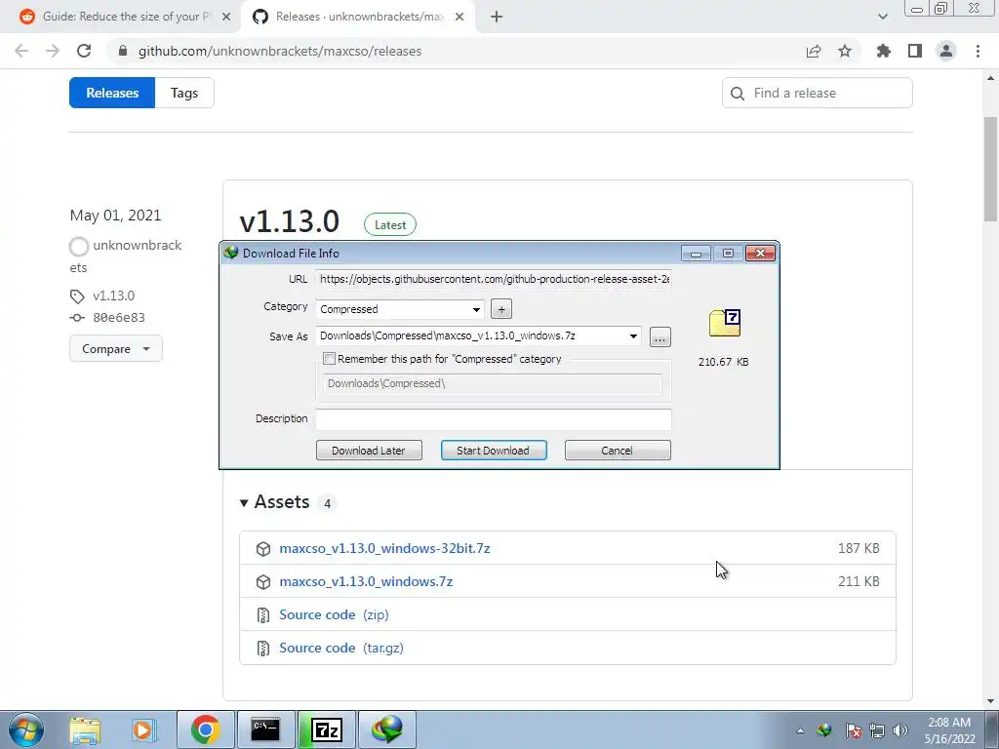Click the package icon beside maxcso_v1.13.0_windows.7z
999x749 pixels.
[263, 582]
